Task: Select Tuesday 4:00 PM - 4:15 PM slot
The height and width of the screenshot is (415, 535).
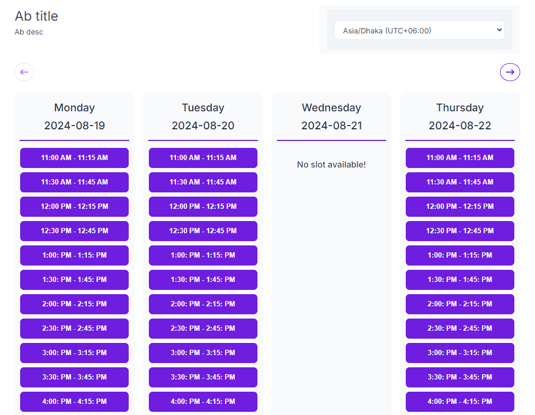Action: [x=203, y=402]
